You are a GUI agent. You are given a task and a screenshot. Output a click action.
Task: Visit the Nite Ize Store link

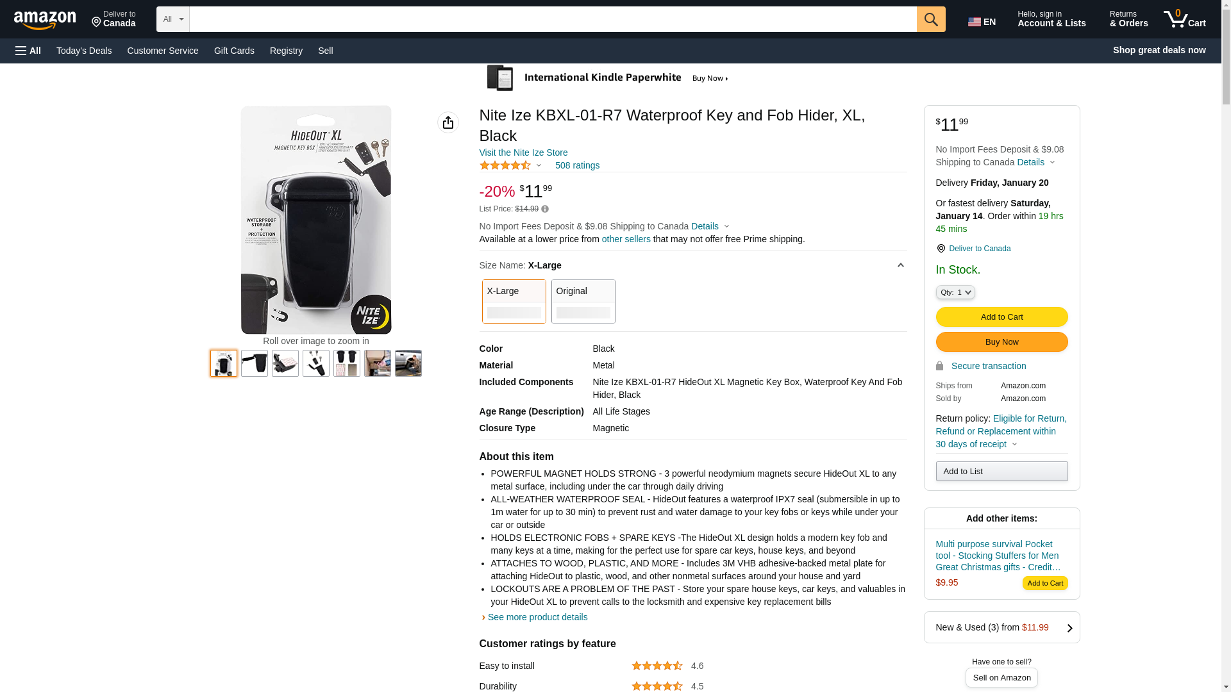523,152
